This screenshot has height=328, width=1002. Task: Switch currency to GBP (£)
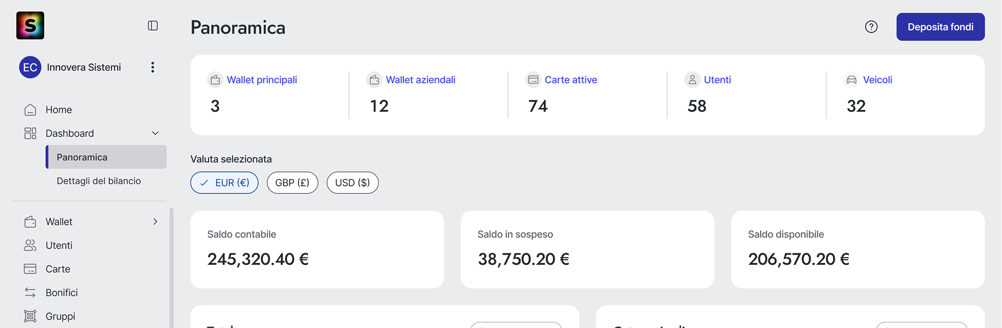tap(292, 183)
